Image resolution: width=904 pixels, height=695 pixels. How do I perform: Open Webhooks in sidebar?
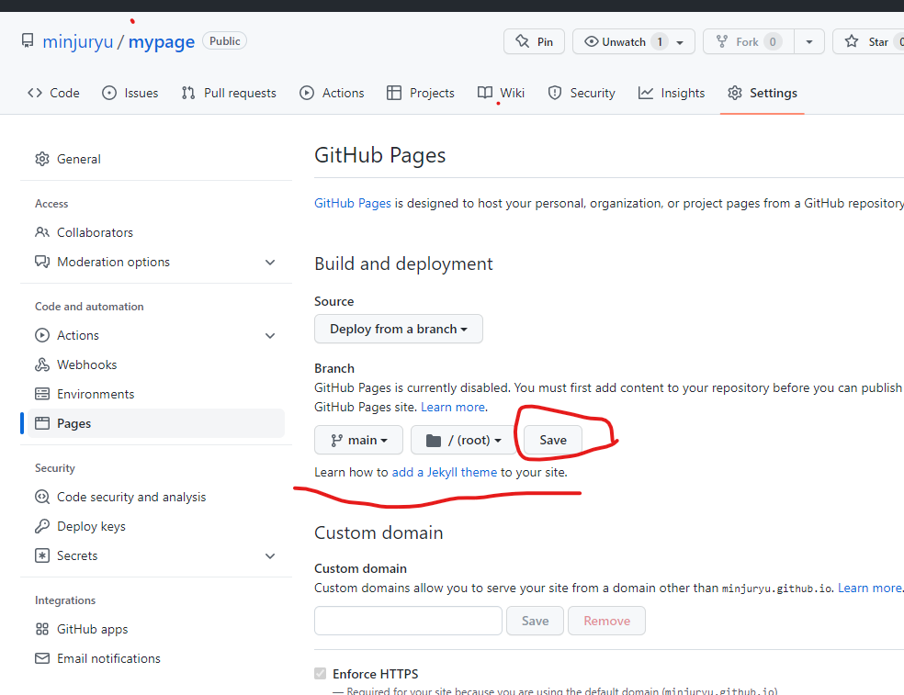tap(155, 364)
